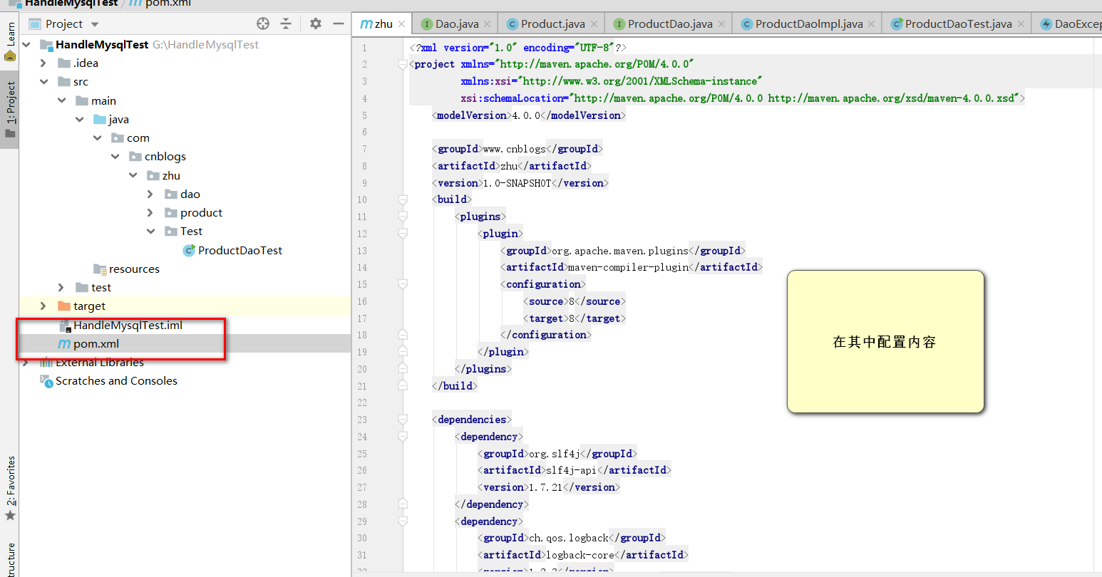Expand the dao package
This screenshot has width=1102, height=577.
point(150,194)
